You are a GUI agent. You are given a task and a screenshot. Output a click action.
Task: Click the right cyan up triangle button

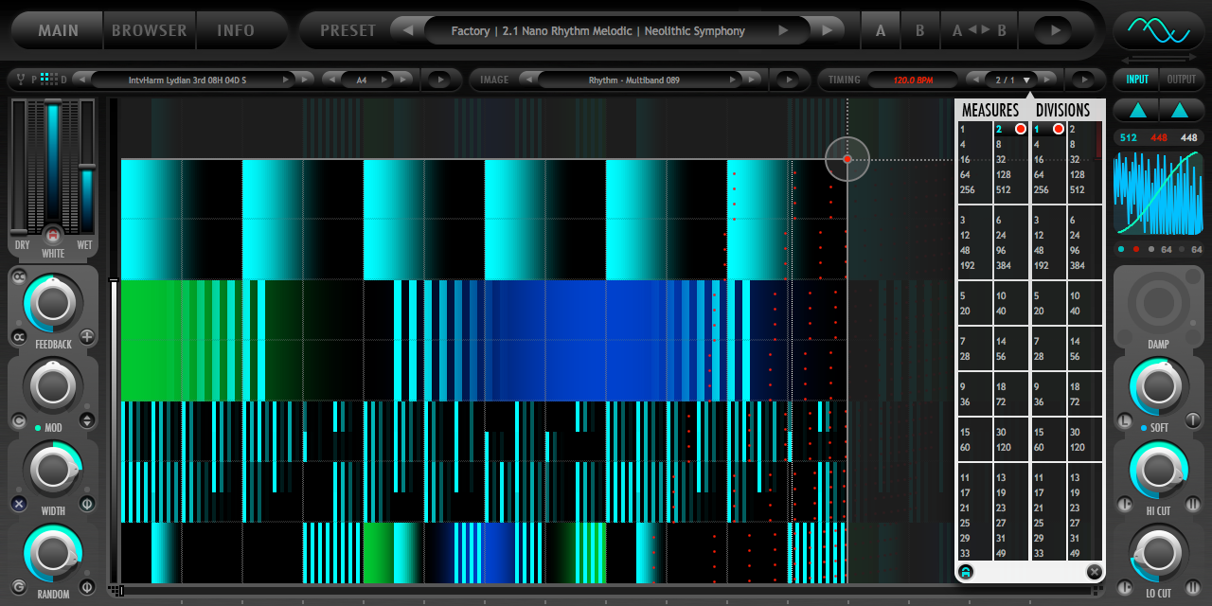[x=1181, y=110]
